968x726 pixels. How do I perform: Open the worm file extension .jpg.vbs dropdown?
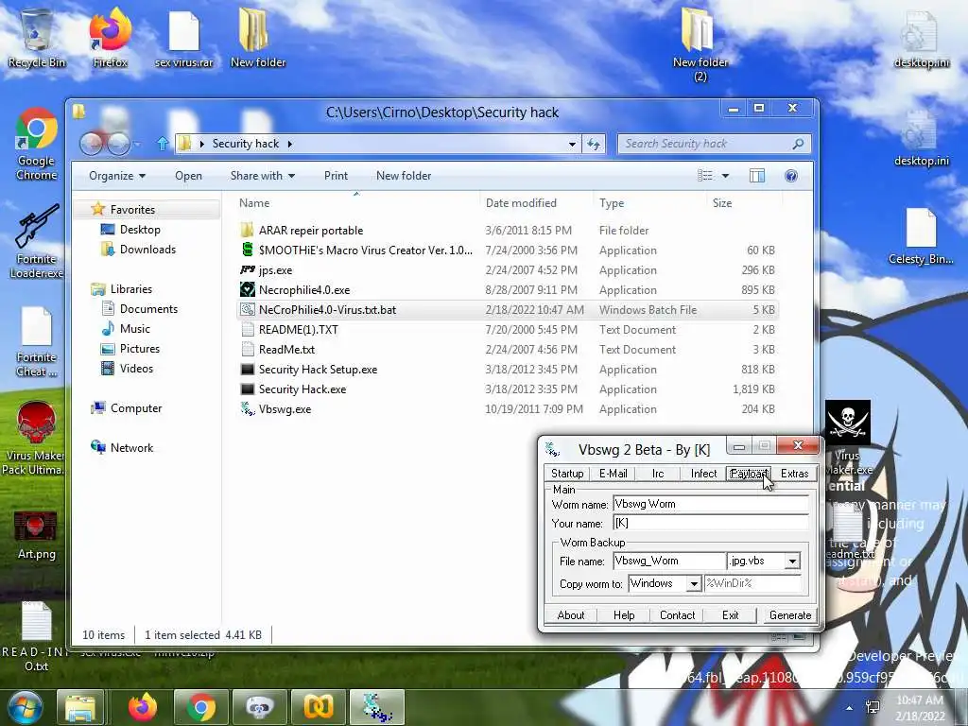[792, 562]
